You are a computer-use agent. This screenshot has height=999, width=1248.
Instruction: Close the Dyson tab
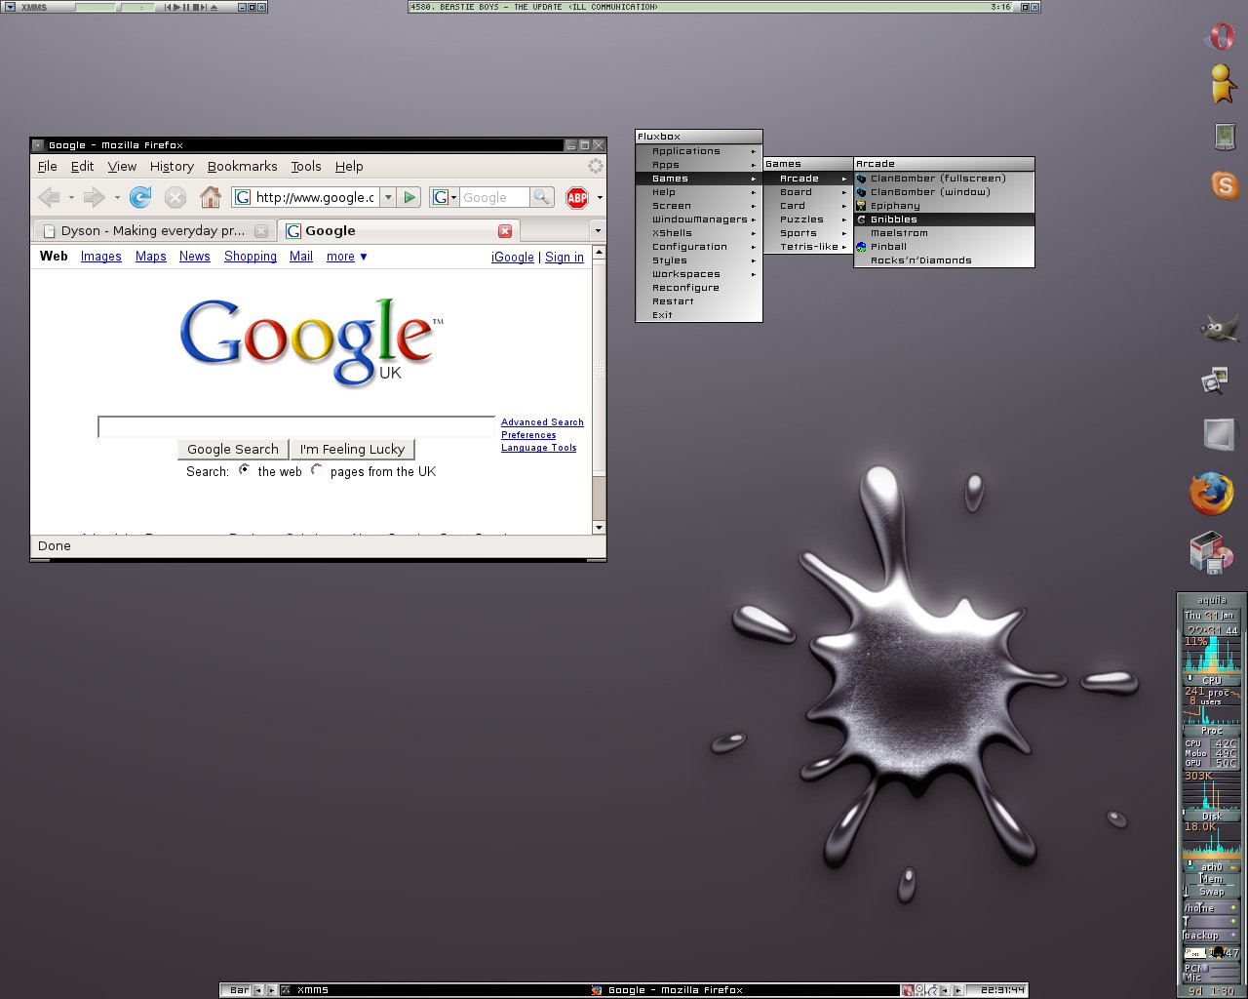pos(261,231)
